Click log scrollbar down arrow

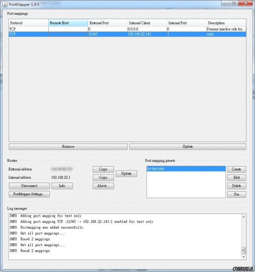click(x=243, y=257)
